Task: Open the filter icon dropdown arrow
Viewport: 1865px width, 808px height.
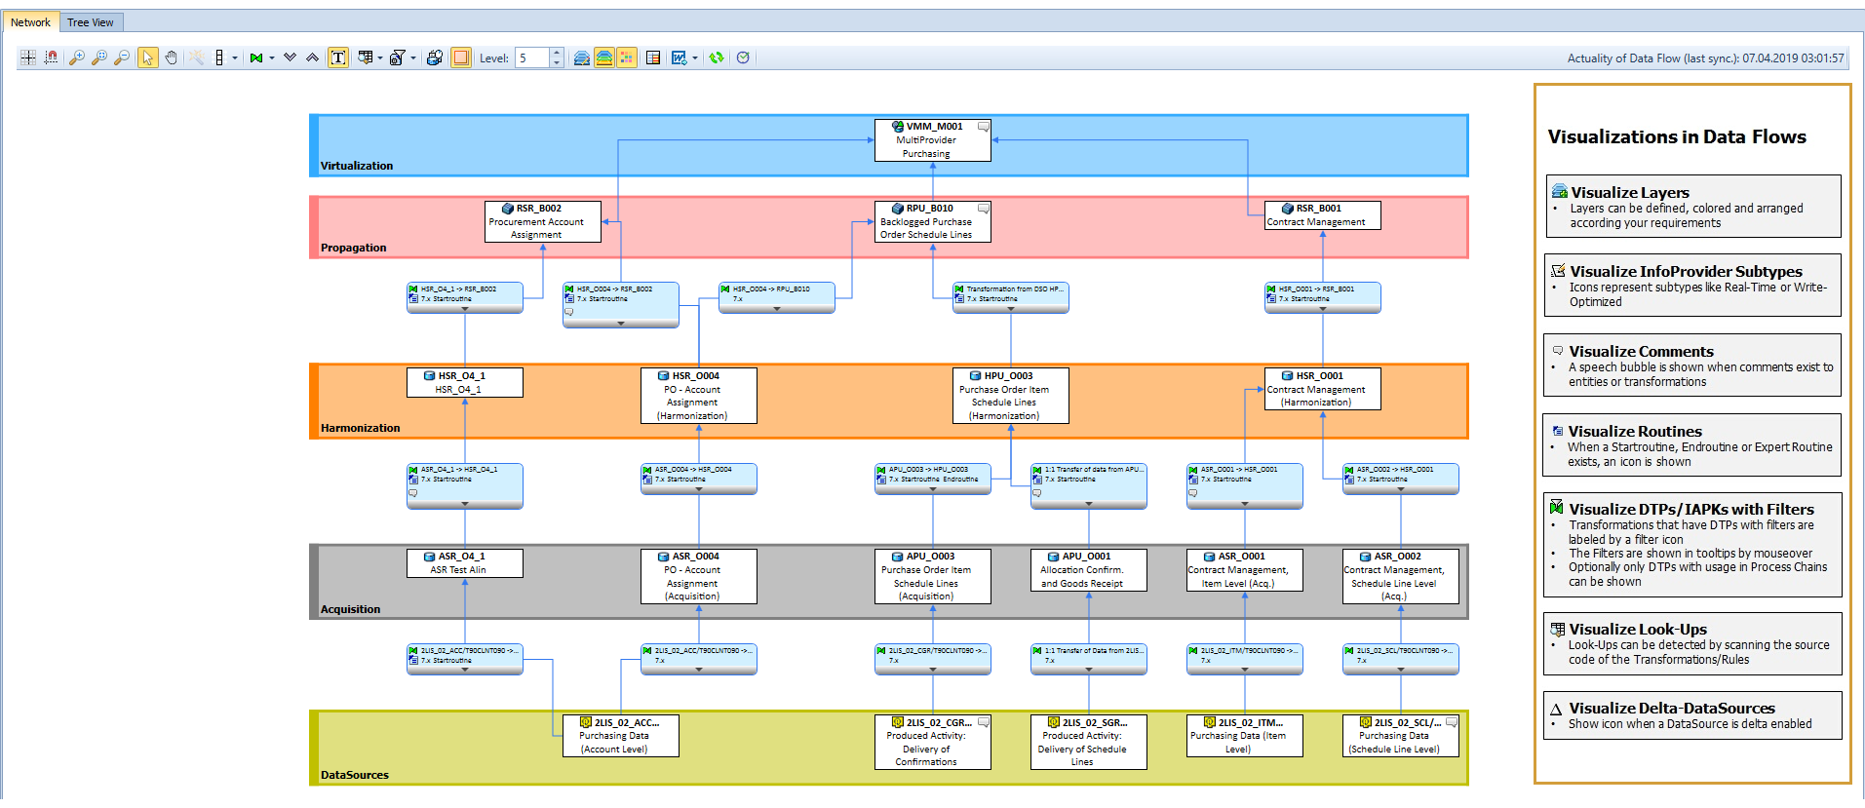Action: click(413, 58)
